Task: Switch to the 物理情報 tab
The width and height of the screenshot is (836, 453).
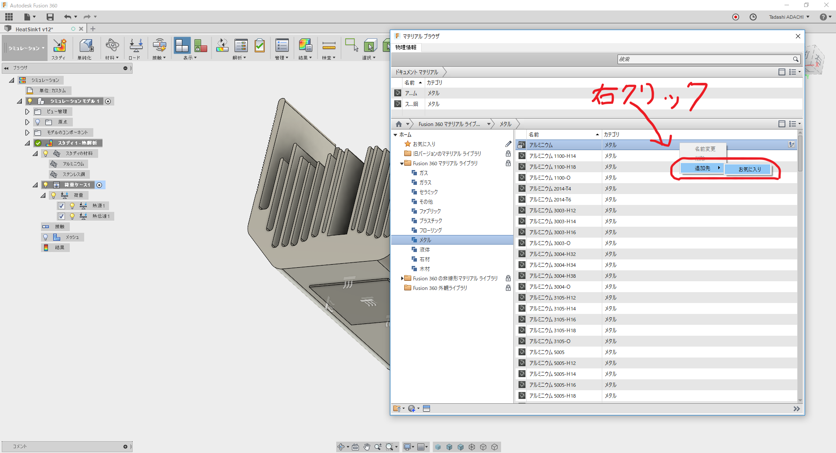Action: pyautogui.click(x=406, y=47)
